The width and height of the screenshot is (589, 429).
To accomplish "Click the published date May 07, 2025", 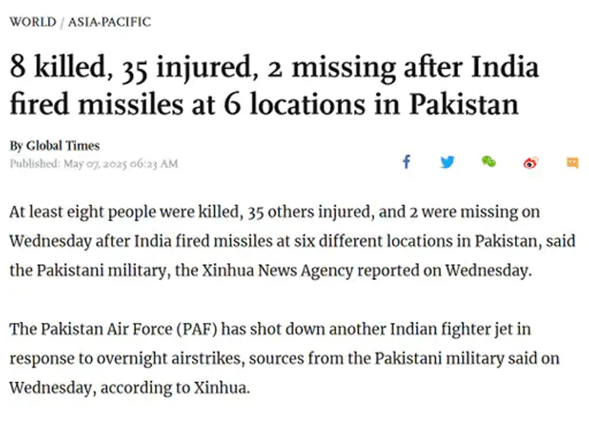I will point(120,163).
